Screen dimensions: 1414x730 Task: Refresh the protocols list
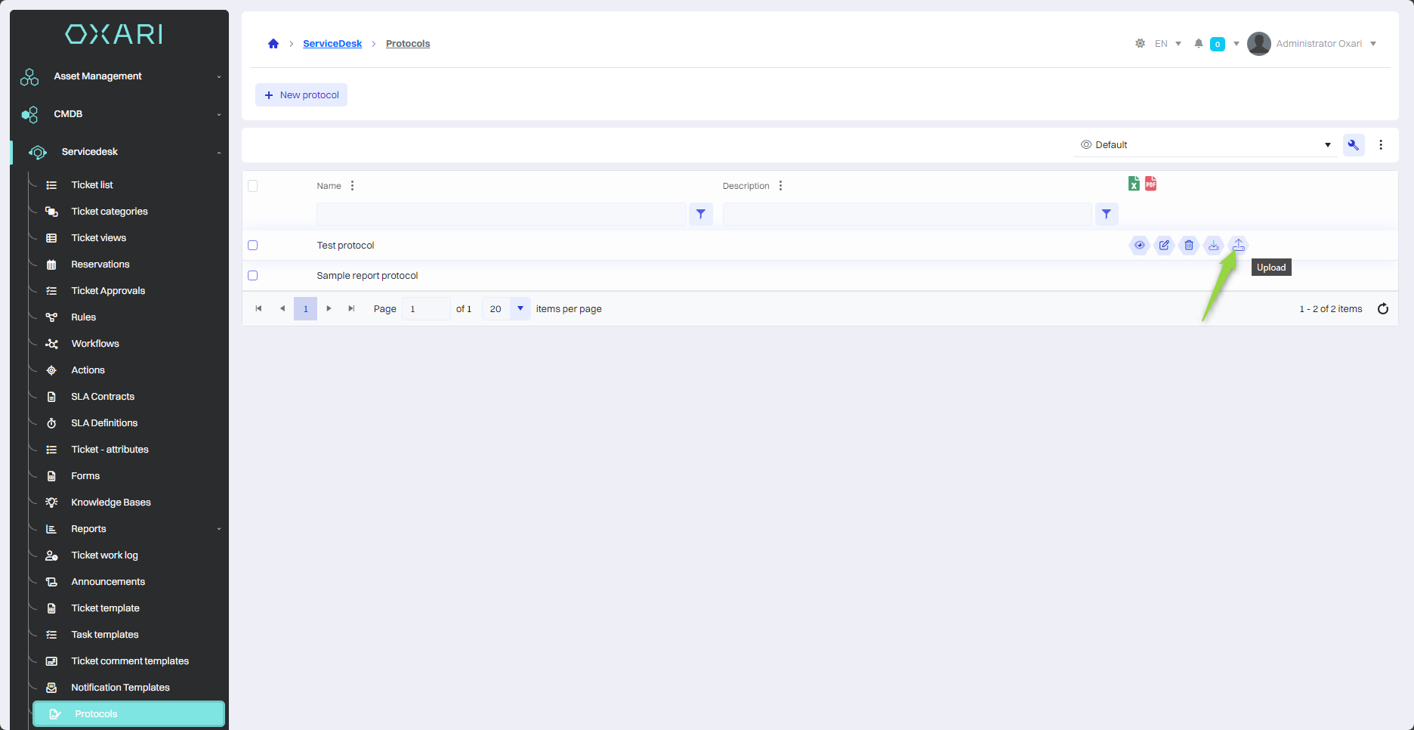[1383, 308]
